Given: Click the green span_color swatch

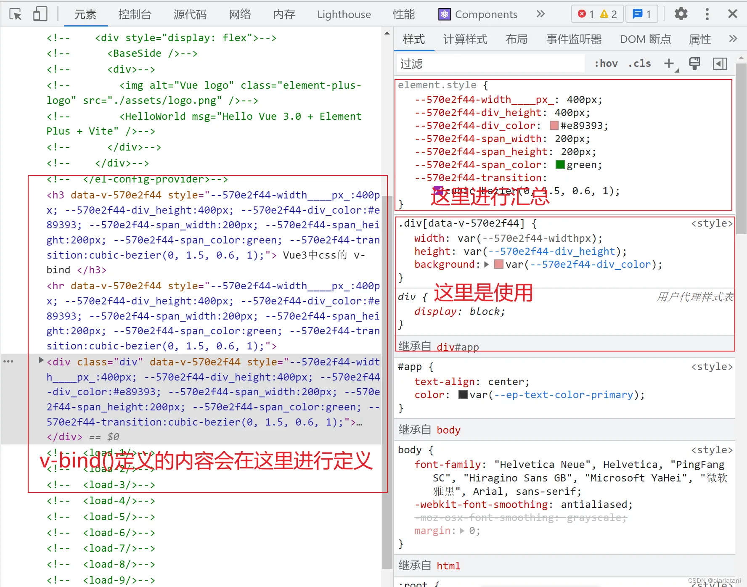Looking at the screenshot, I should coord(560,165).
